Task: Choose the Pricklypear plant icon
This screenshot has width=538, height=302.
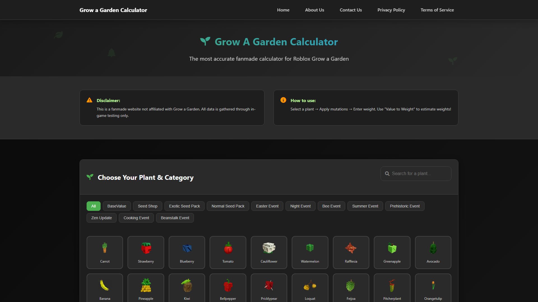Action: [x=269, y=286]
